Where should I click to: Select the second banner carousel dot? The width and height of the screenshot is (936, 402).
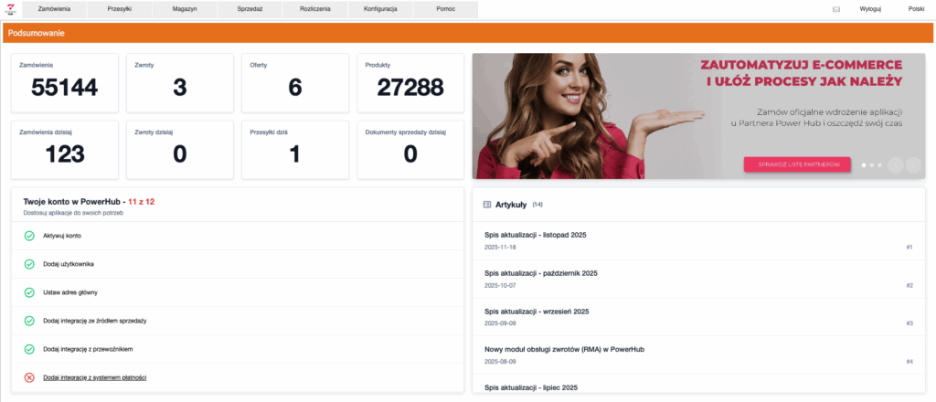(x=871, y=164)
